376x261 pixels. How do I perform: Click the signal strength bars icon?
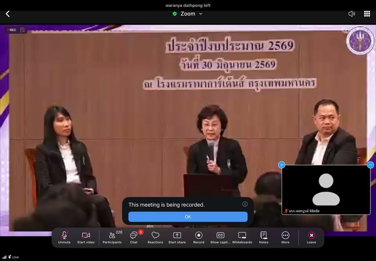(x=4, y=257)
